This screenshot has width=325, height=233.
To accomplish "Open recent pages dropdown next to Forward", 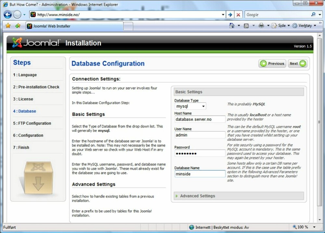I will pyautogui.click(x=24, y=15).
